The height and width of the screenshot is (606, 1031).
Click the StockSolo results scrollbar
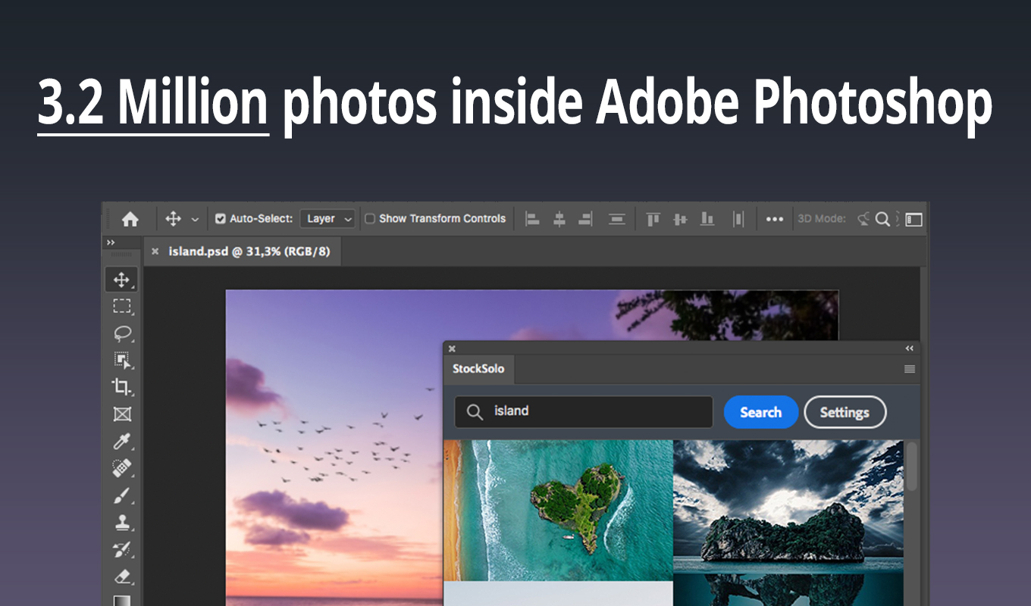(x=912, y=465)
